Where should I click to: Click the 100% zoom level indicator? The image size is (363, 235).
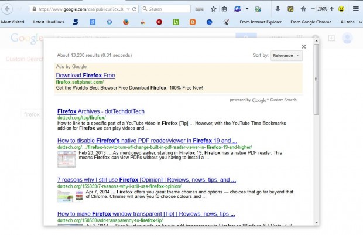(322, 9)
